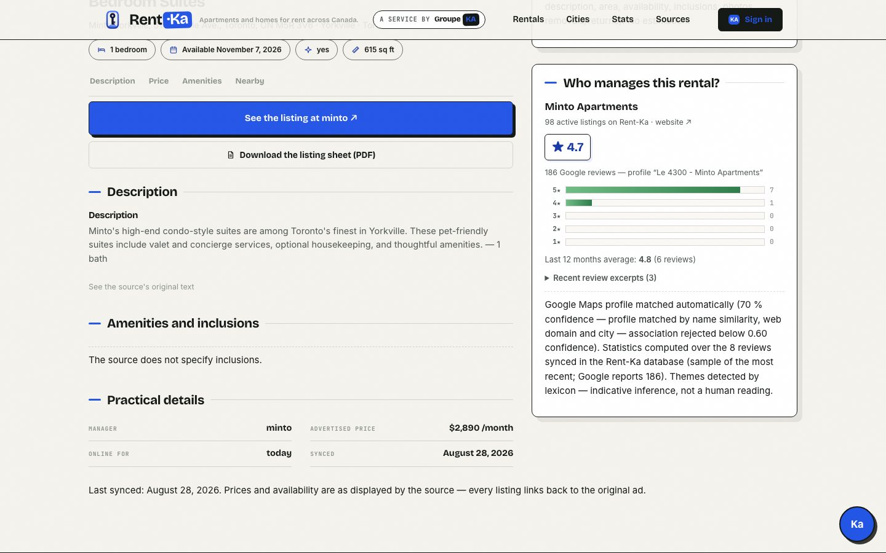Click Who manages this rental? heading
Screen dimensions: 886x553
click(x=641, y=83)
